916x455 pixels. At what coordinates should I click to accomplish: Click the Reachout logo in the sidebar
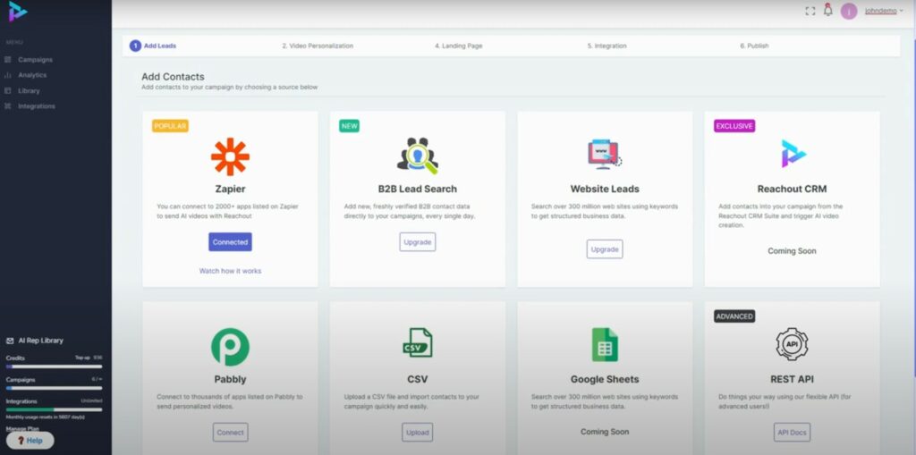point(18,12)
